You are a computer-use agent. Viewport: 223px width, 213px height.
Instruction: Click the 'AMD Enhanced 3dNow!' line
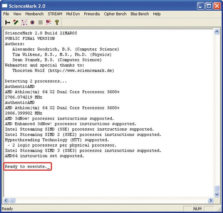pos(70,124)
